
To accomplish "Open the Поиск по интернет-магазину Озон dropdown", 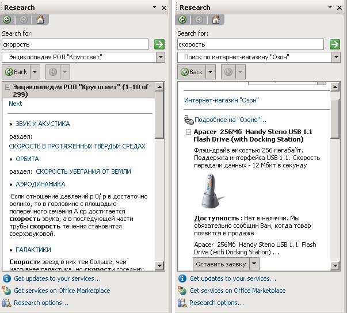I will click(x=336, y=58).
